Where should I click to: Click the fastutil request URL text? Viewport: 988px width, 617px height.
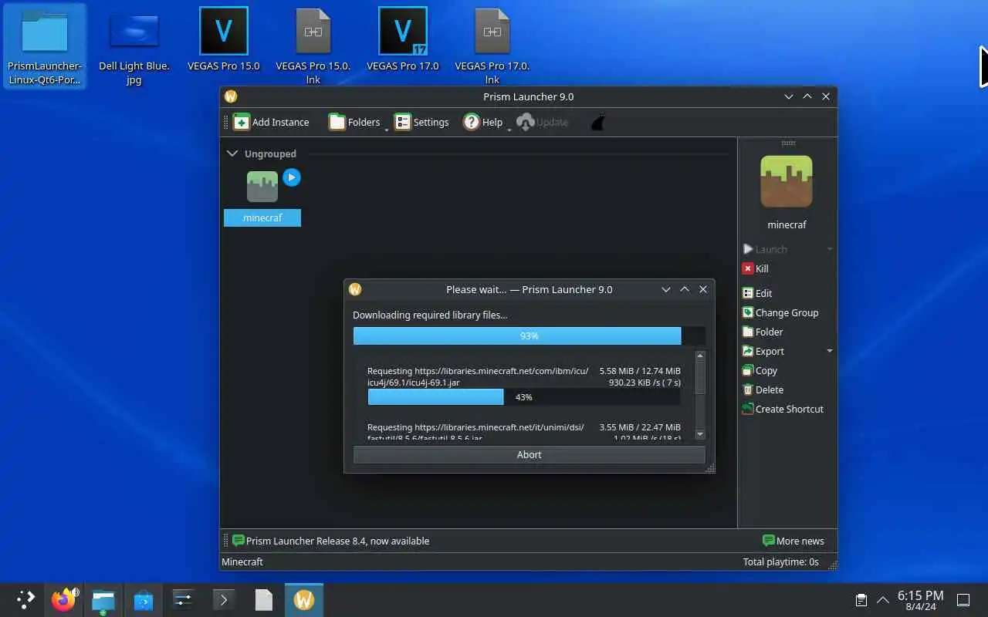[476, 432]
